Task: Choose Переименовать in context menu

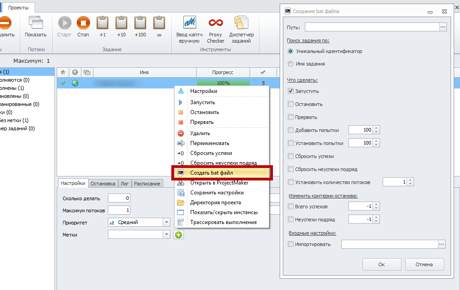Action: click(222, 143)
